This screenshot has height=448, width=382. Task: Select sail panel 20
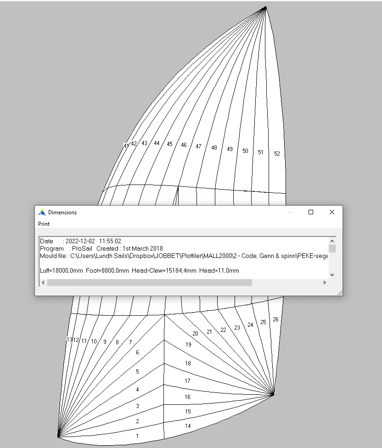click(195, 334)
